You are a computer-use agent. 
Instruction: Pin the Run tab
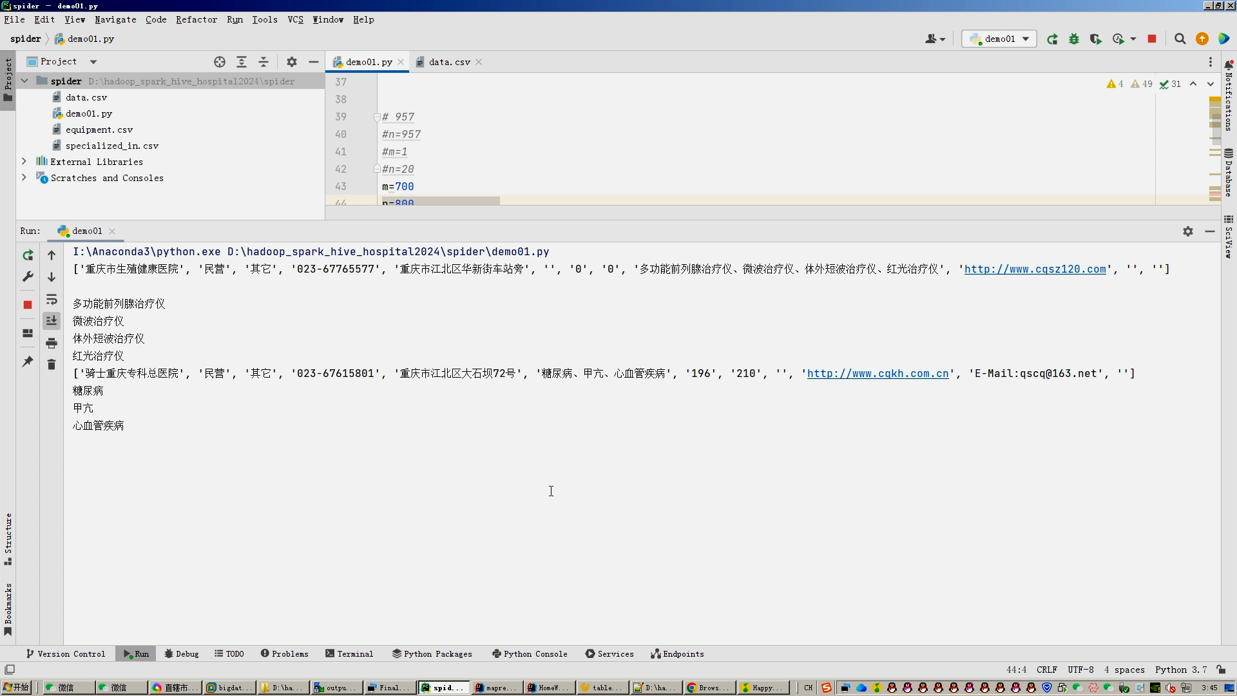(x=28, y=362)
